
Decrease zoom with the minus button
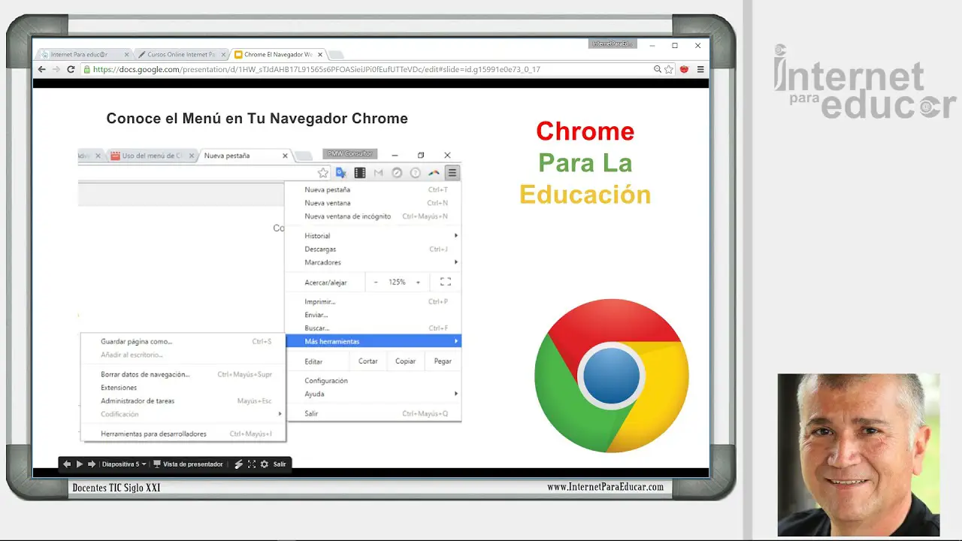(x=376, y=282)
